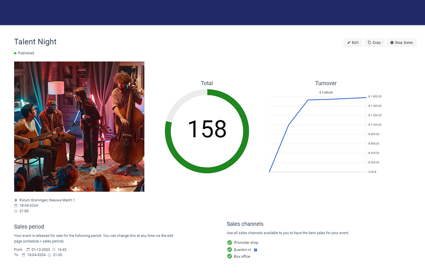Screen dimensions: 425x273
Task: Open the help icon next to Eventim.nl
Action: point(256,250)
